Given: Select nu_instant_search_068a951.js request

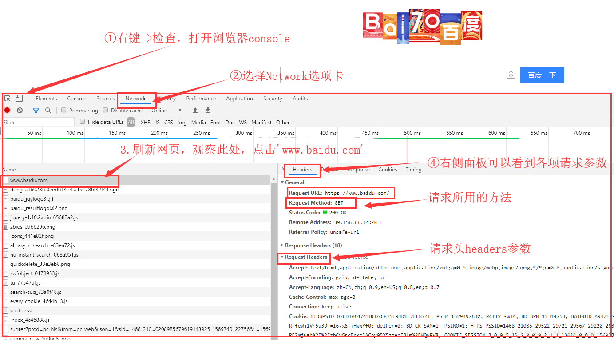Looking at the screenshot, I should pyautogui.click(x=135, y=255).
